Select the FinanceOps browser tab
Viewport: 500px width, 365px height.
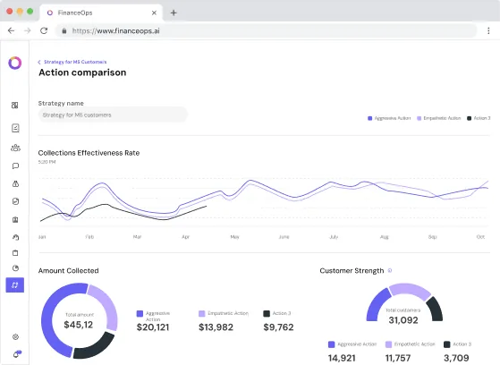101,13
